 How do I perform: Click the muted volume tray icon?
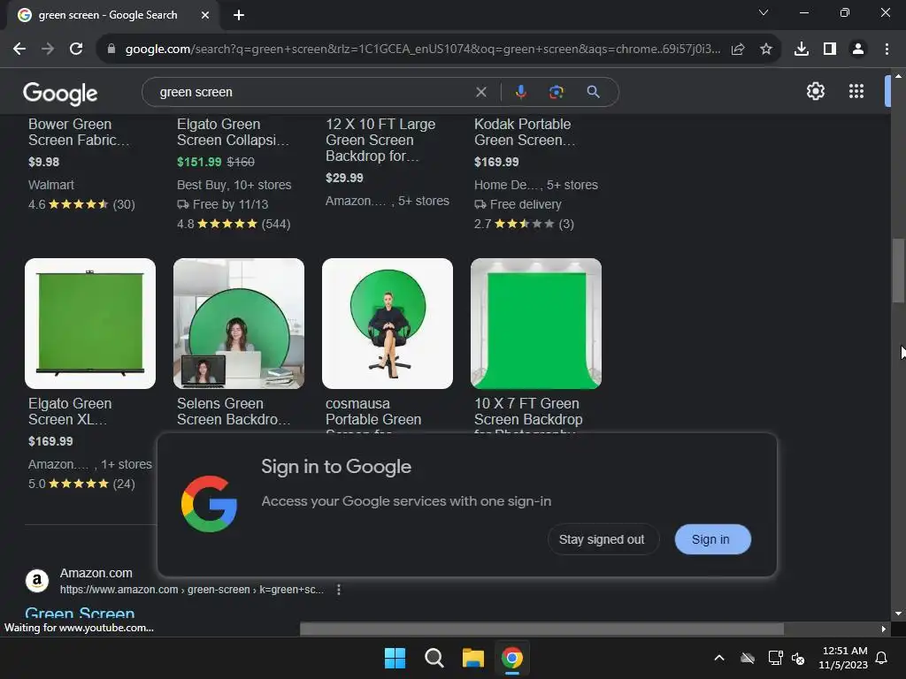click(x=798, y=658)
